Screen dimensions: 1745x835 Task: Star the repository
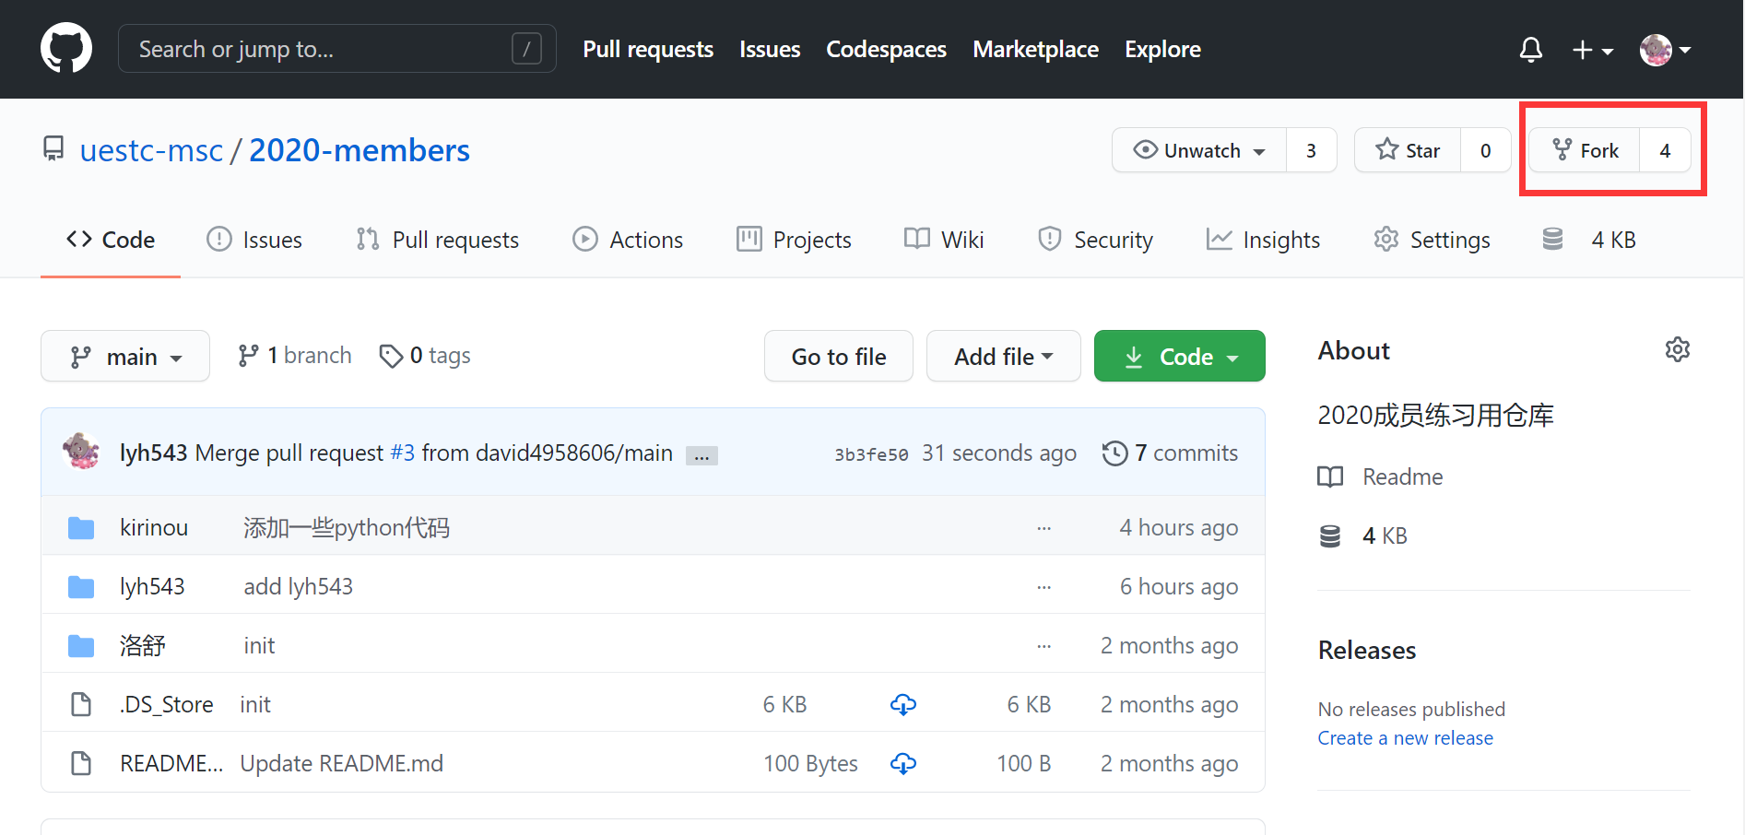tap(1408, 150)
